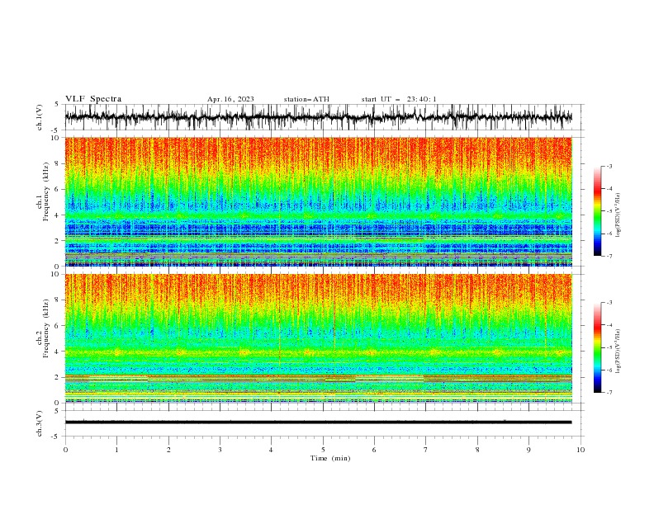Image resolution: width=654 pixels, height=505 pixels.
Task: Click the ch.1 voltage waveform trace
Action: tap(318, 117)
